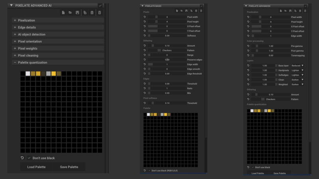Reset Preserve edges in Pixelate Basic
Viewport: 319px width, 179px height.
click(145, 60)
